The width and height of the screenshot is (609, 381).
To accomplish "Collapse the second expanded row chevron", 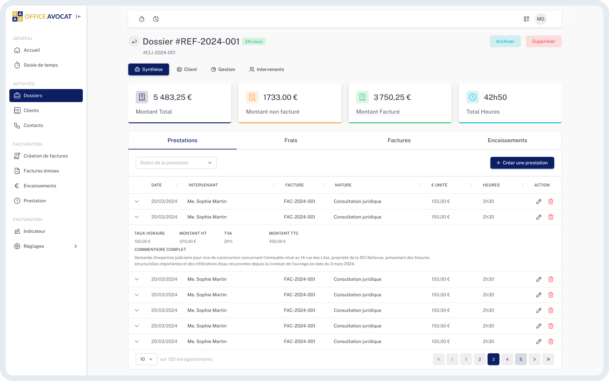I will pyautogui.click(x=137, y=217).
